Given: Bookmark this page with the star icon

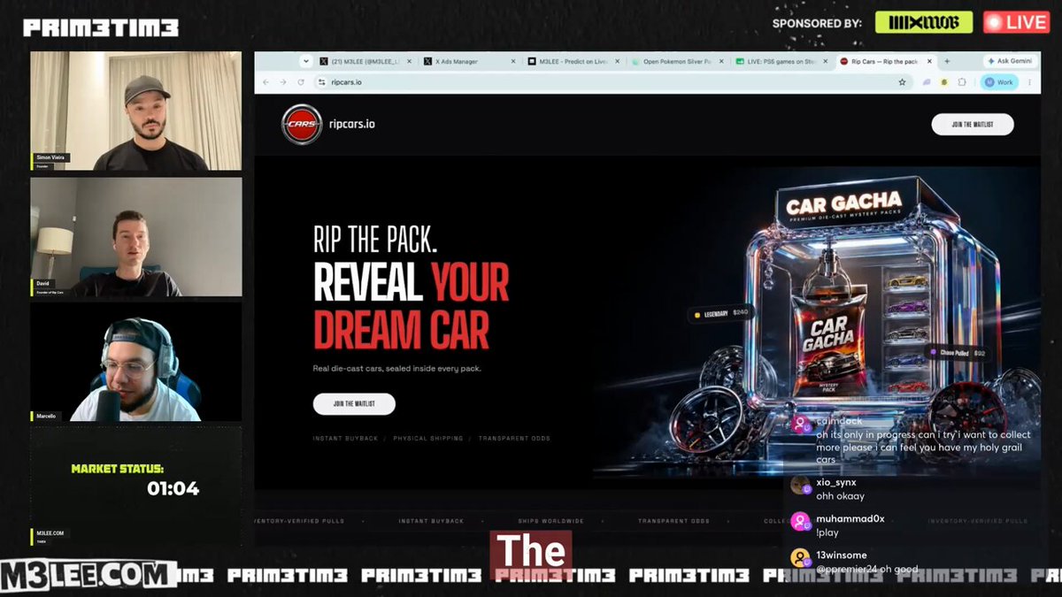Looking at the screenshot, I should tap(902, 82).
